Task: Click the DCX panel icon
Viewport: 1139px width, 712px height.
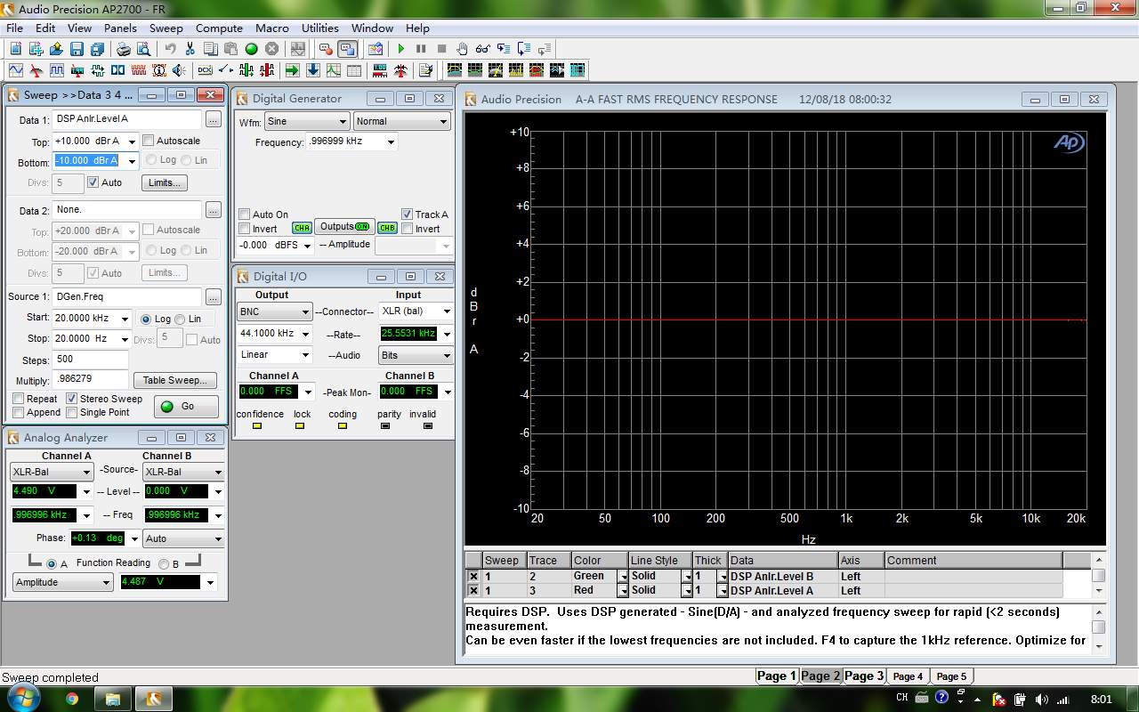Action: point(205,70)
